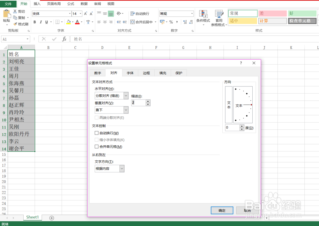319x226 pixels.
Task: Increase font size with larger A
Action: pyautogui.click(x=85, y=14)
